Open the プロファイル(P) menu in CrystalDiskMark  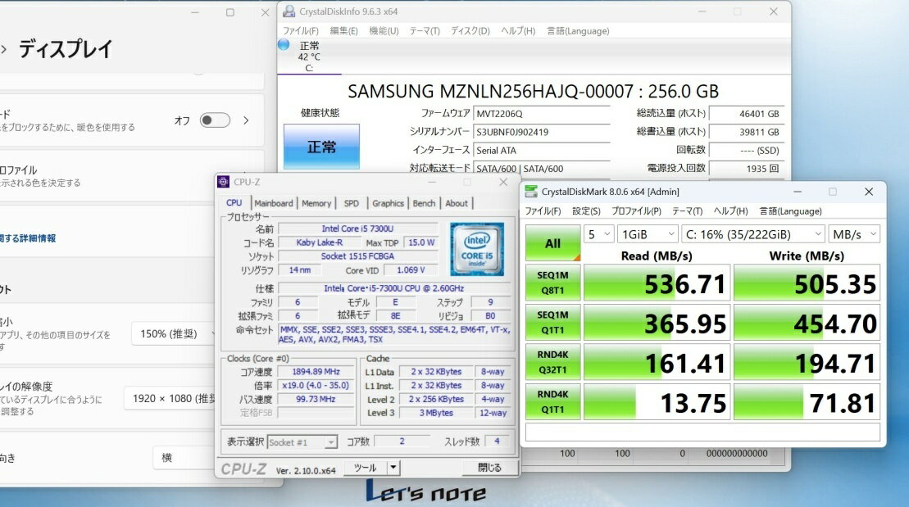tap(637, 211)
